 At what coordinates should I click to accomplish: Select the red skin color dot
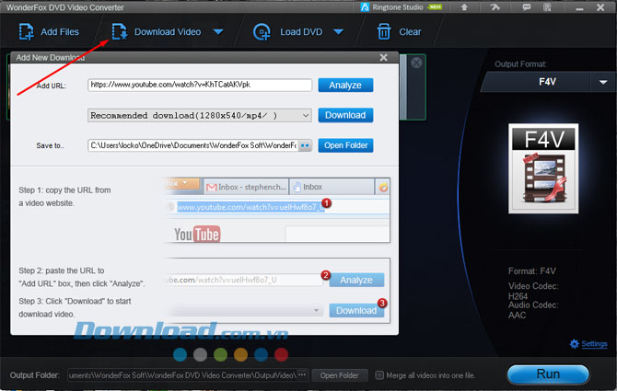pyautogui.click(x=281, y=354)
